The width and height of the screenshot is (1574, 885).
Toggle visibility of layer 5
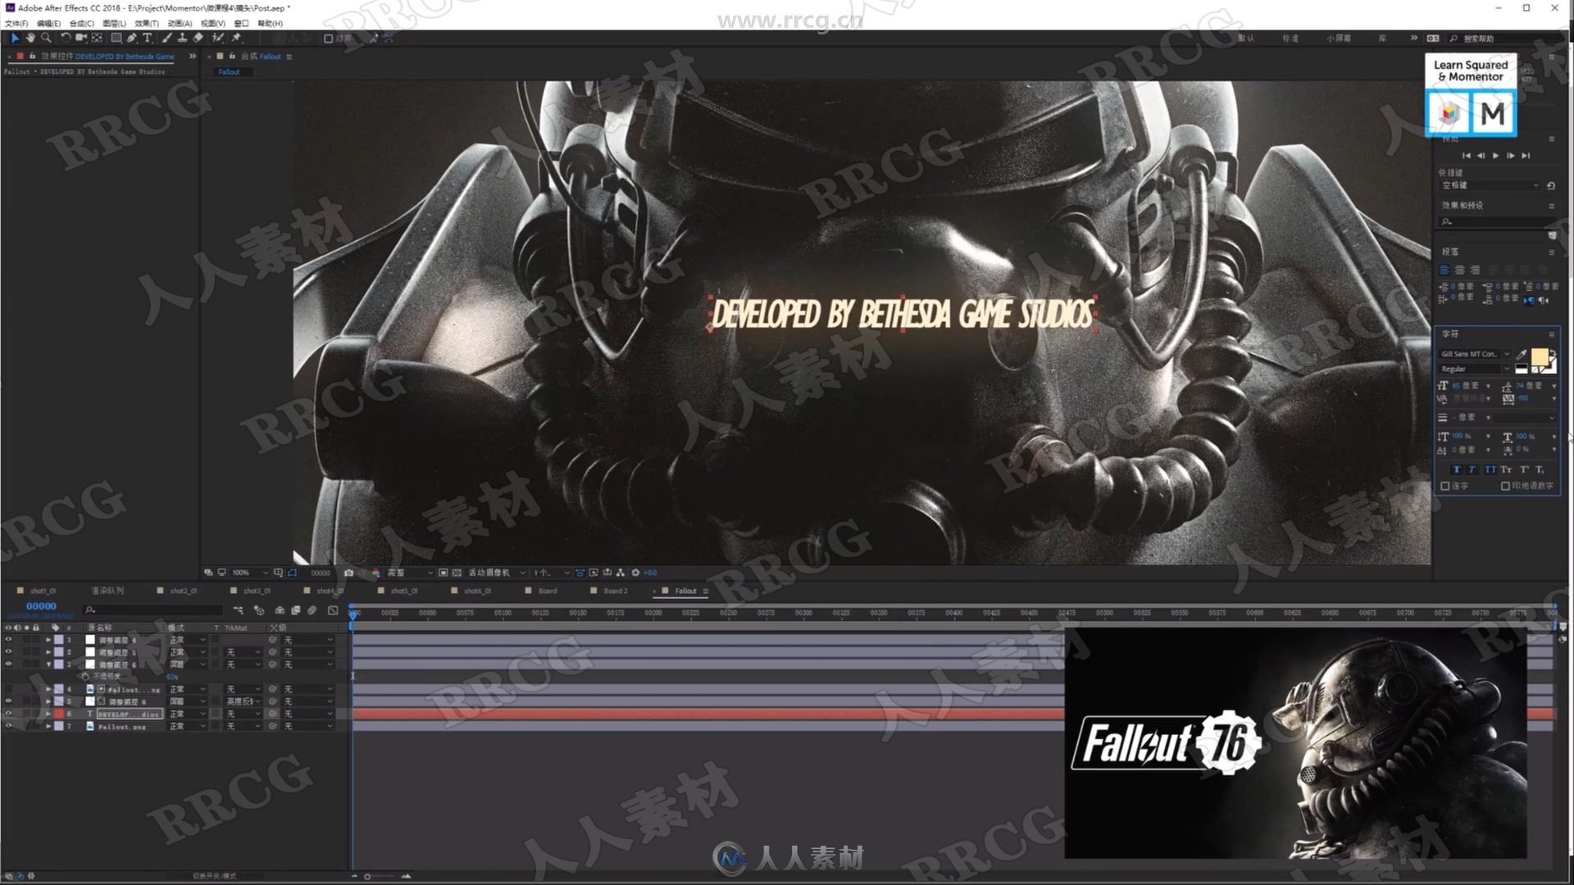tap(9, 701)
